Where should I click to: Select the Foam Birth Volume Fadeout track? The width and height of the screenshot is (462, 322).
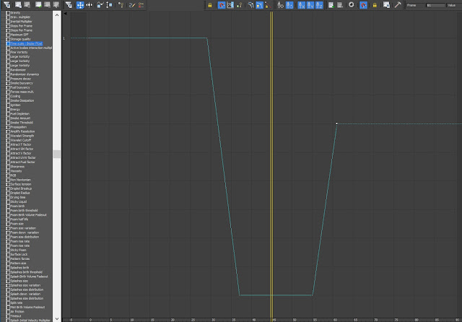[x=28, y=215]
